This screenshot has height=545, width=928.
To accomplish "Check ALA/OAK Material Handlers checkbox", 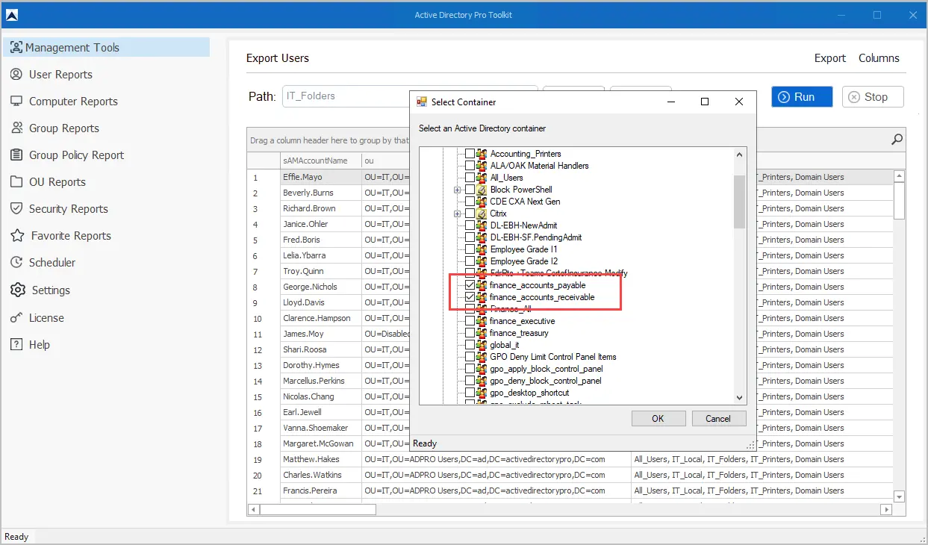I will (470, 166).
